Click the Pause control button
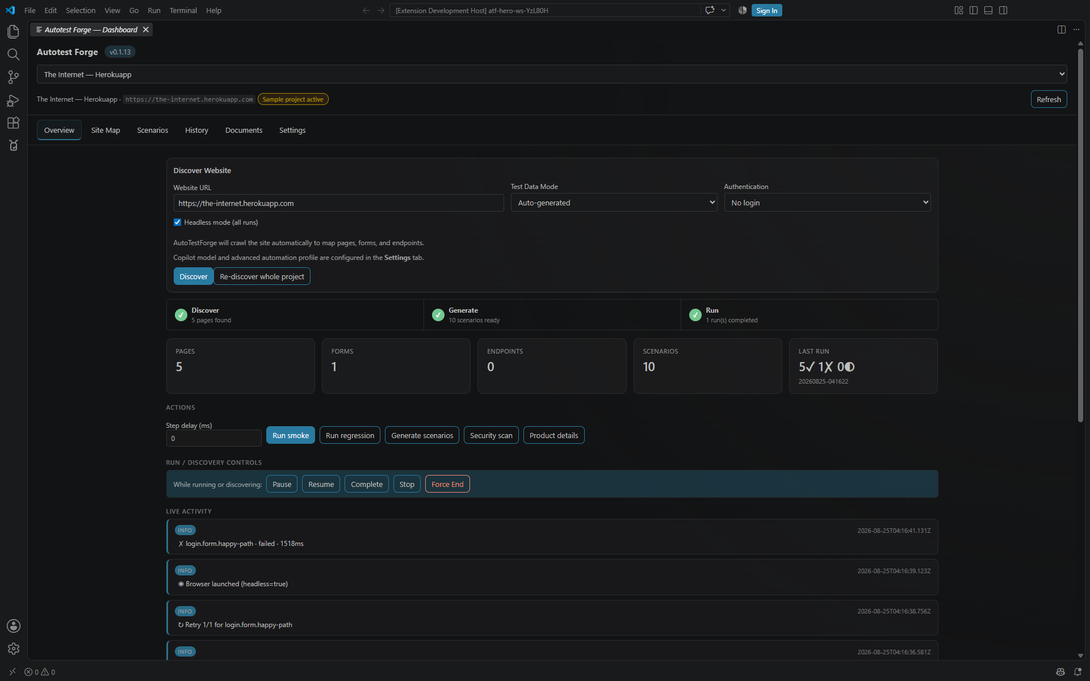1090x681 pixels. 282,484
